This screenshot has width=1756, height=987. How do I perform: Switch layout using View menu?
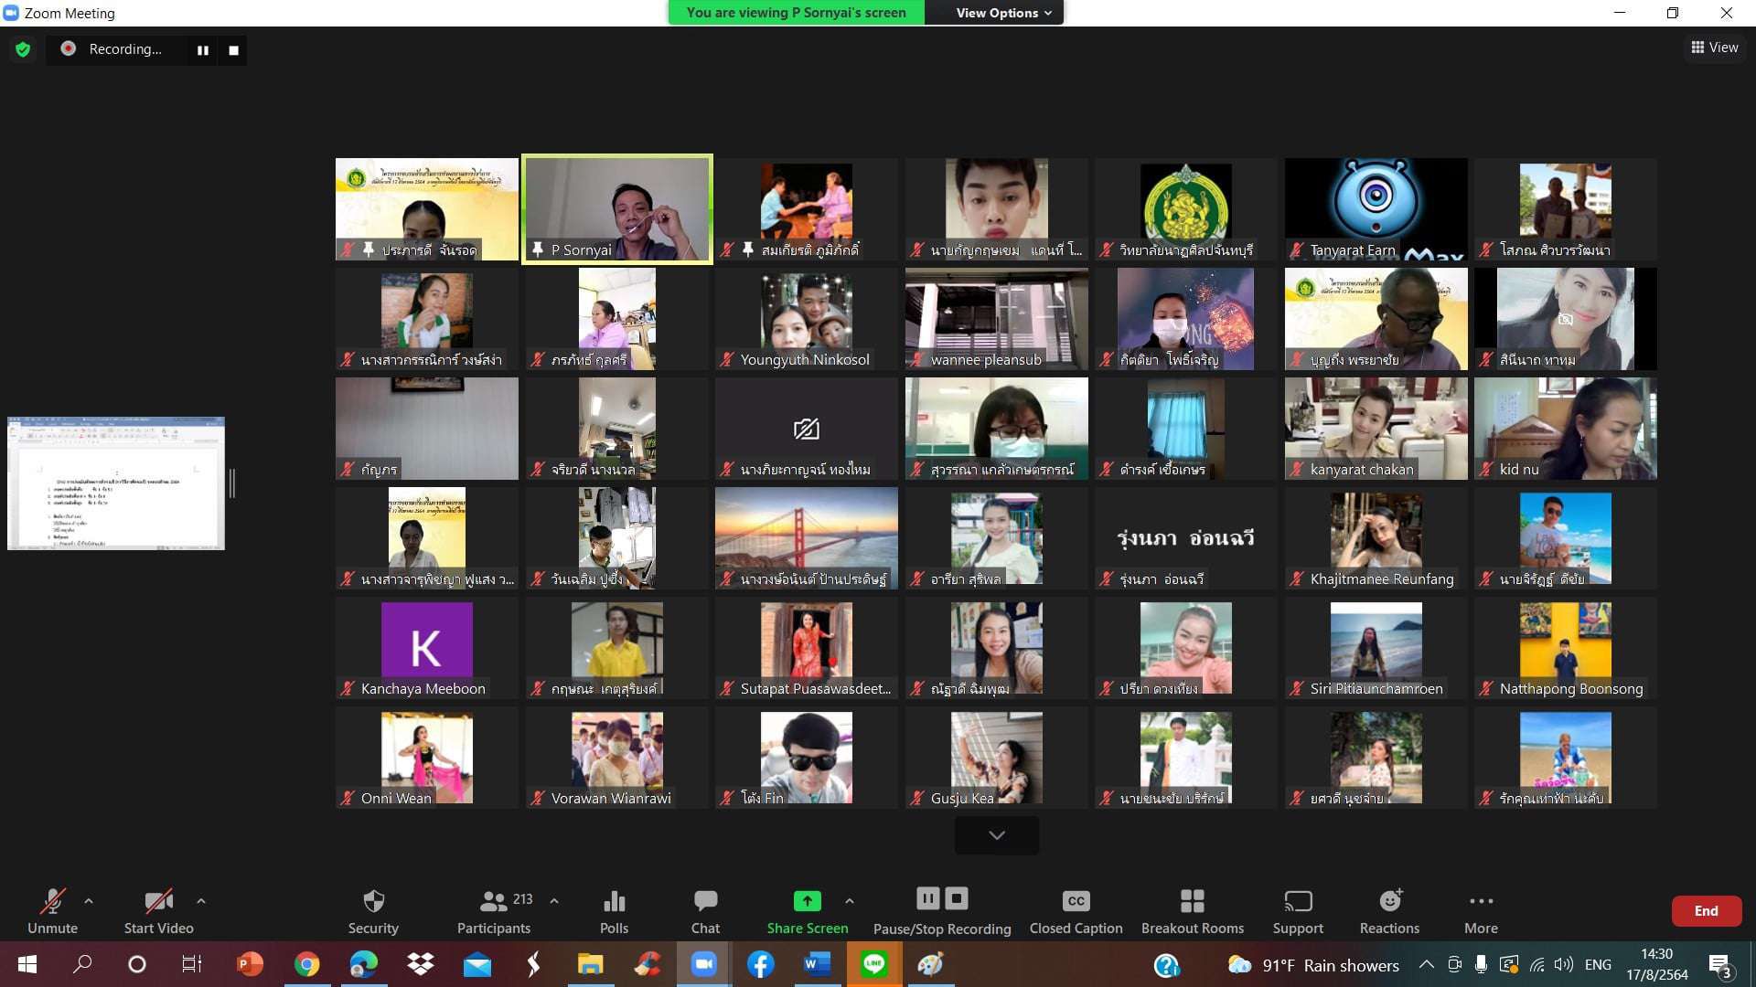point(1714,48)
